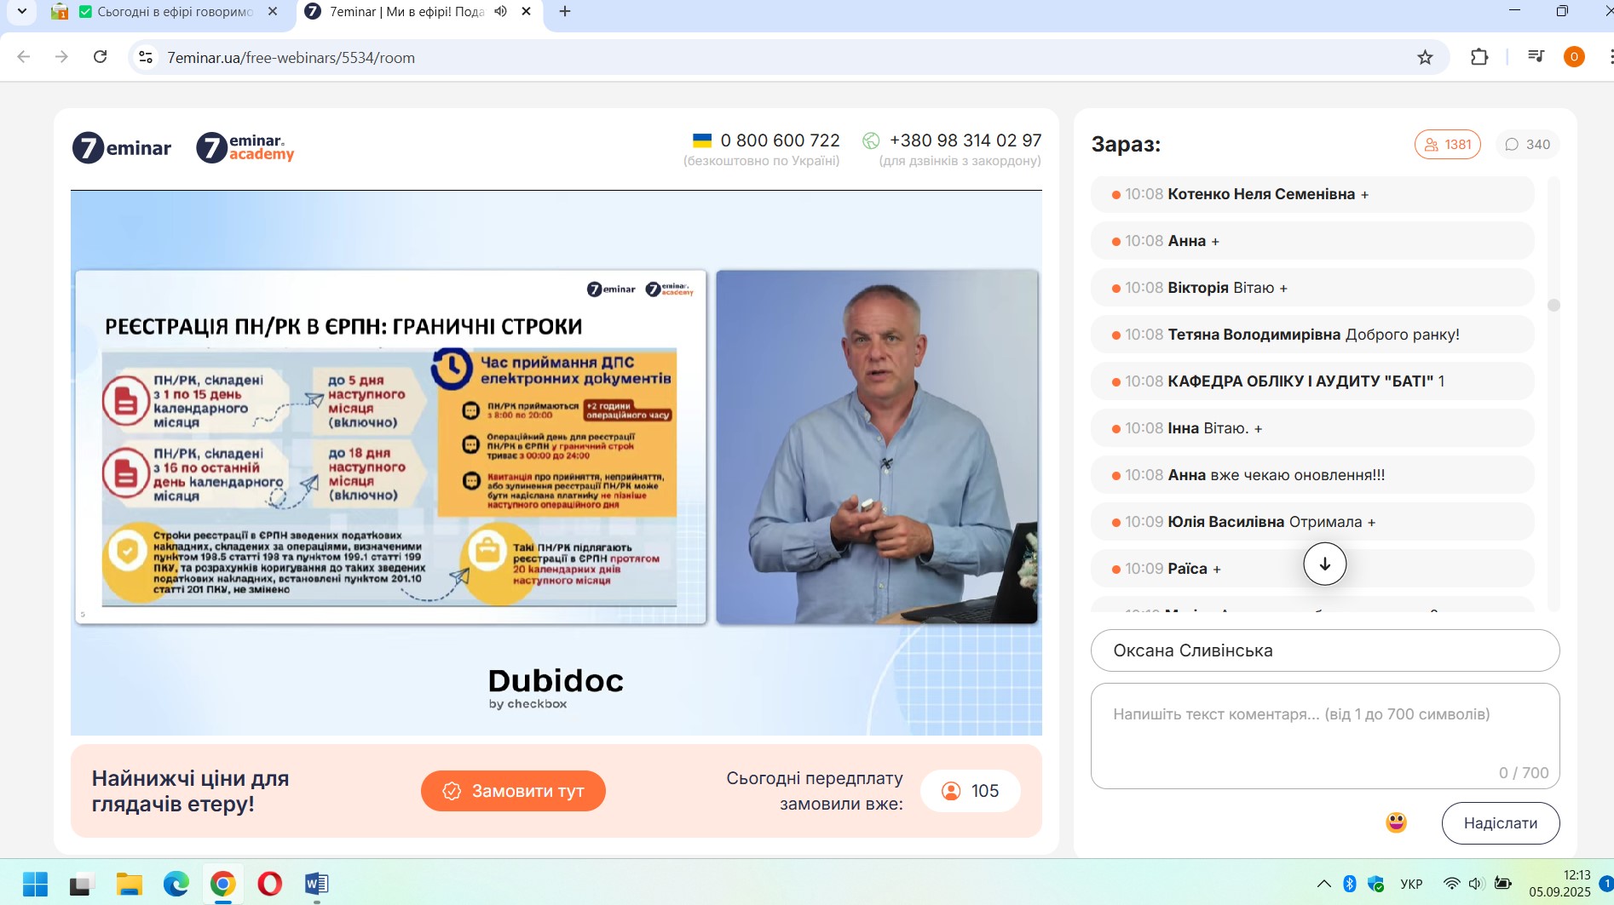Open Task View from taskbar

coord(80,884)
